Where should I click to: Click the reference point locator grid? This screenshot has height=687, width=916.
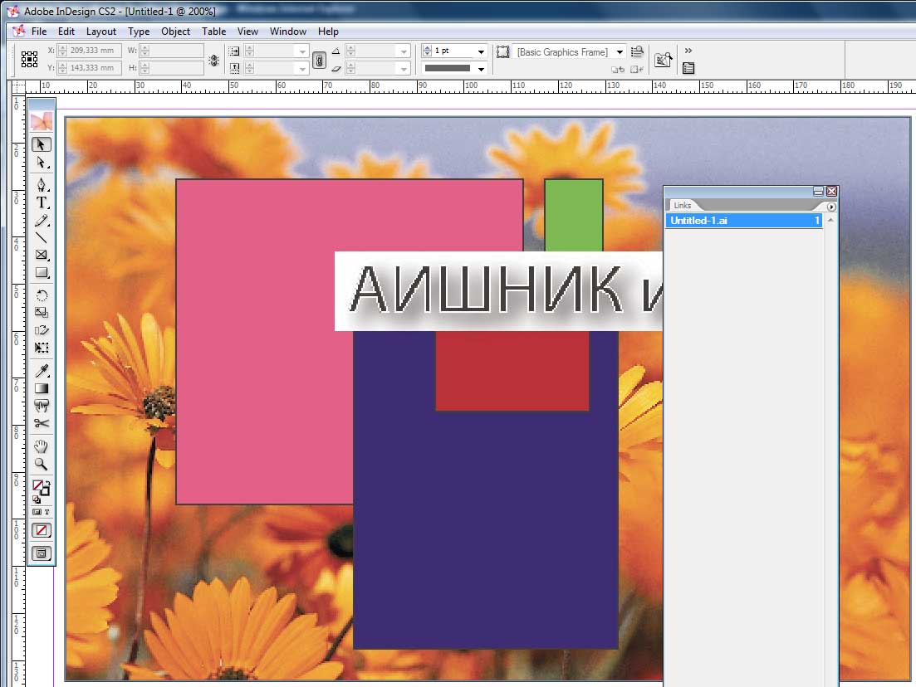click(29, 59)
